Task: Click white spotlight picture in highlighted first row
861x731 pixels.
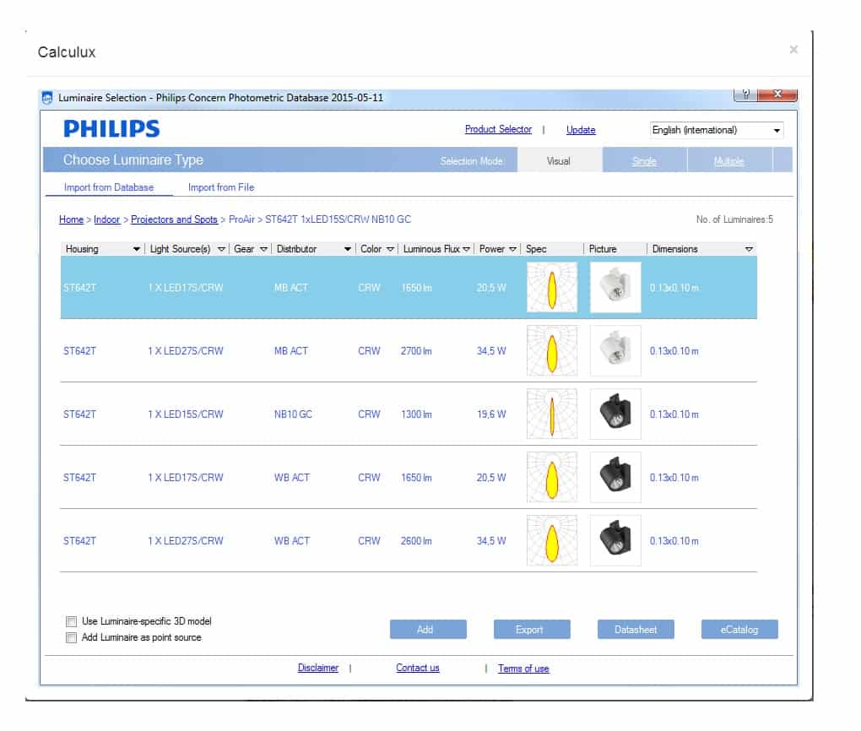Action: 615,287
